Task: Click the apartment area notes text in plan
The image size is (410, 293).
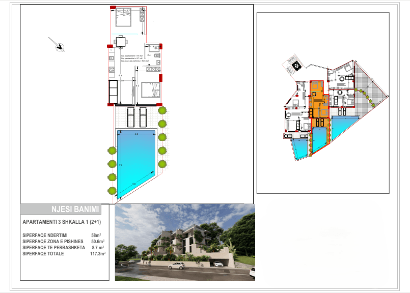Action: 135,58
